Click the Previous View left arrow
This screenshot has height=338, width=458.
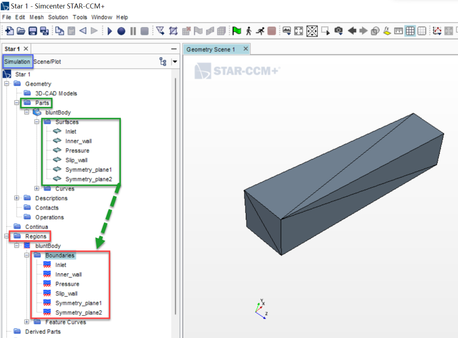(x=352, y=31)
